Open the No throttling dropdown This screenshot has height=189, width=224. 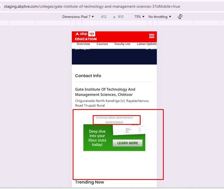pos(160,17)
